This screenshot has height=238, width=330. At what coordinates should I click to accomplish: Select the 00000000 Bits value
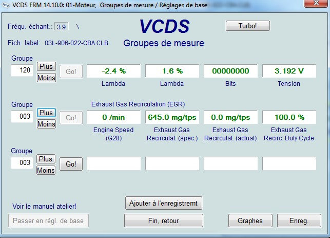tap(230, 71)
